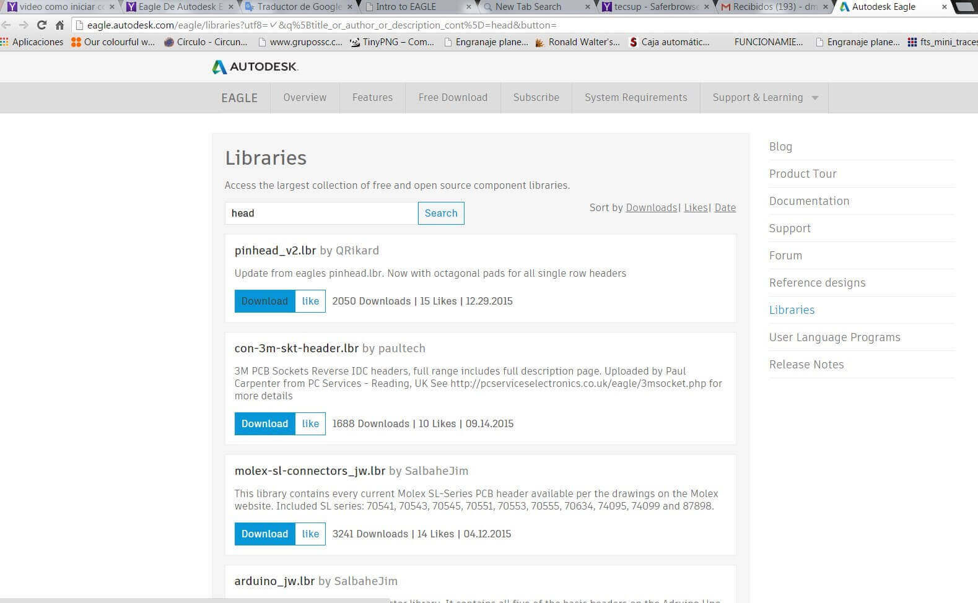Like the con-3m-skt-header.lbr library
The image size is (978, 603).
click(x=310, y=424)
